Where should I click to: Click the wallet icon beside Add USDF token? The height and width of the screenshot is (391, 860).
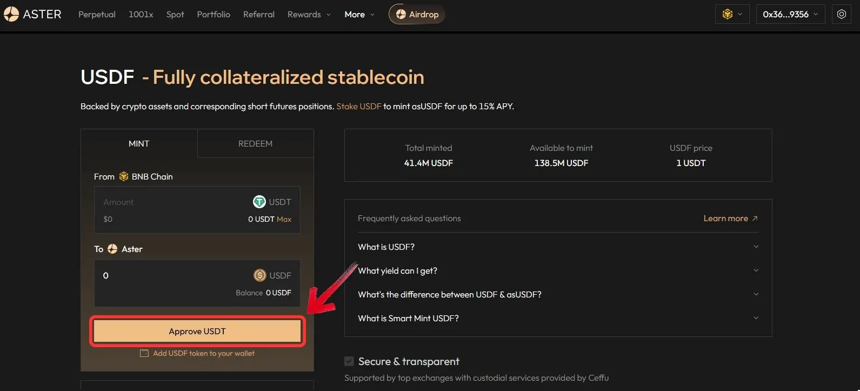tap(144, 353)
